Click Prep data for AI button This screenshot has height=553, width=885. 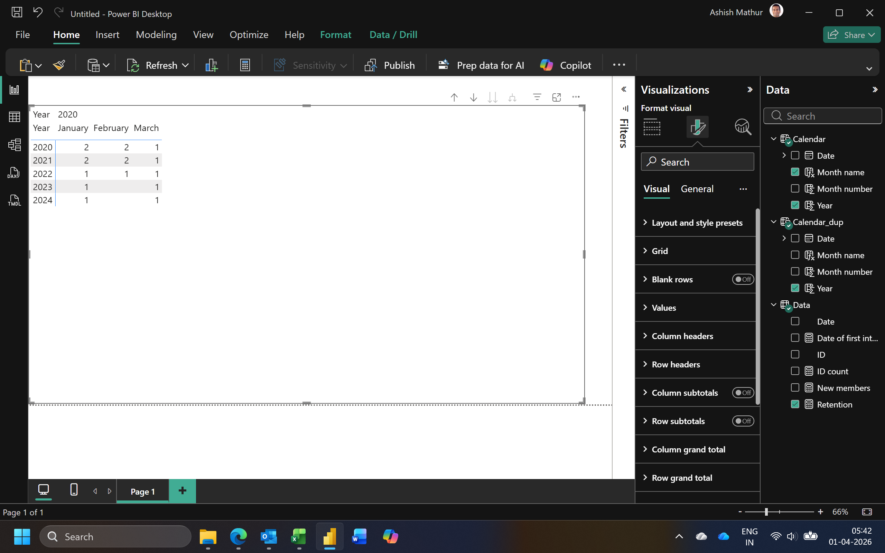point(481,65)
